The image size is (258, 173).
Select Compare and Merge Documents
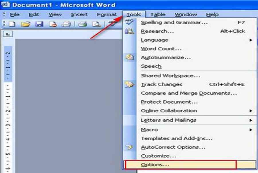click(190, 93)
